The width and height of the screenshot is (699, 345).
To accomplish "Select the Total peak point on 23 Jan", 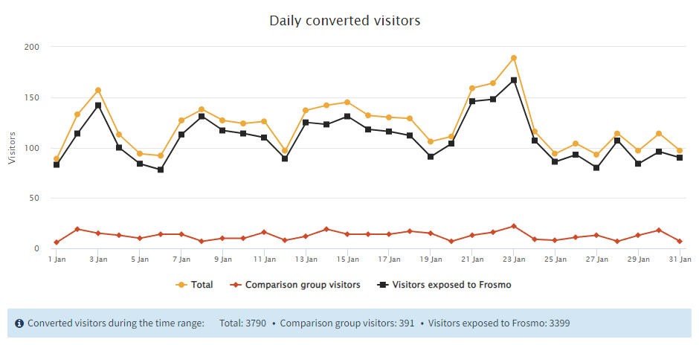I will coord(514,58).
